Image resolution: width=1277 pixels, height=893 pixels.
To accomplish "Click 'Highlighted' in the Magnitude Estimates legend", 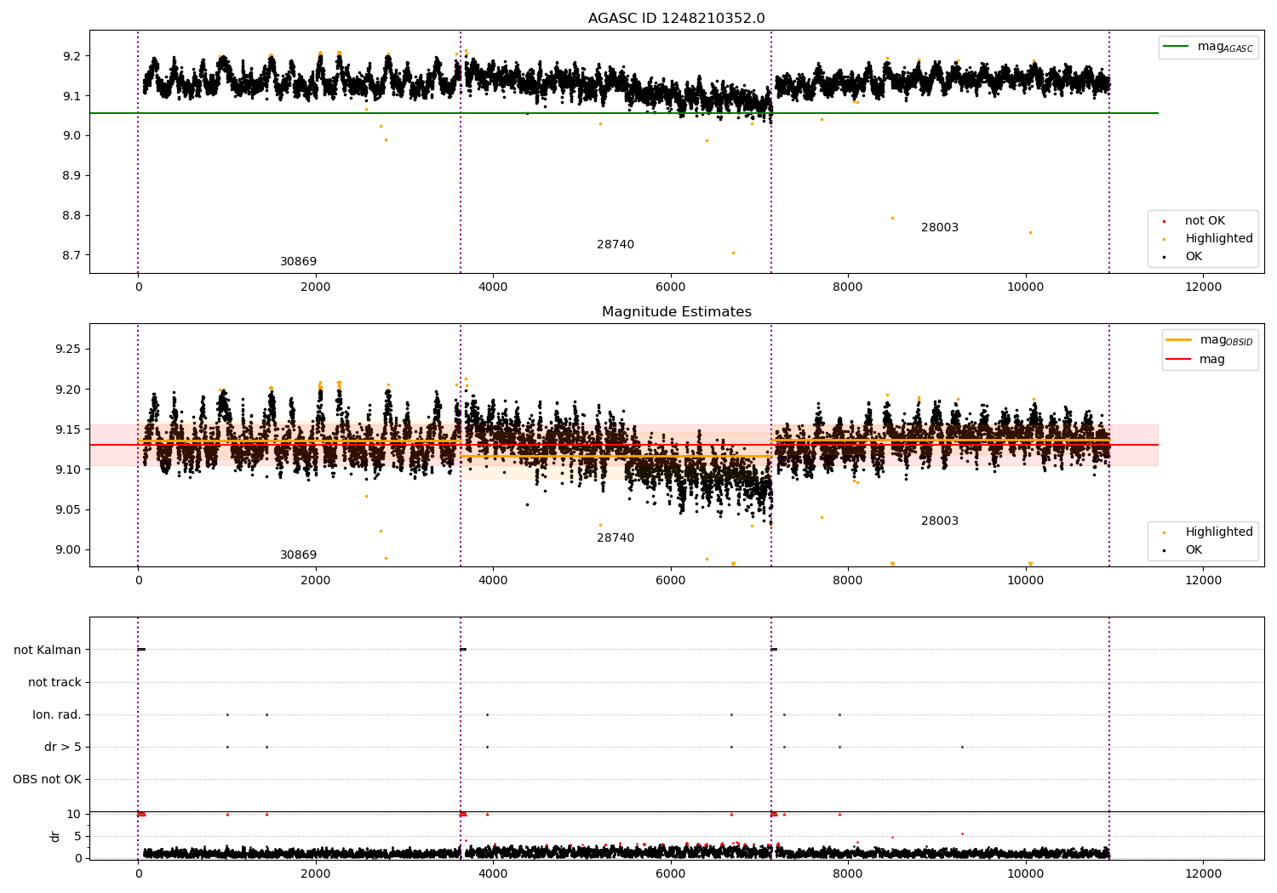I will click(1209, 532).
